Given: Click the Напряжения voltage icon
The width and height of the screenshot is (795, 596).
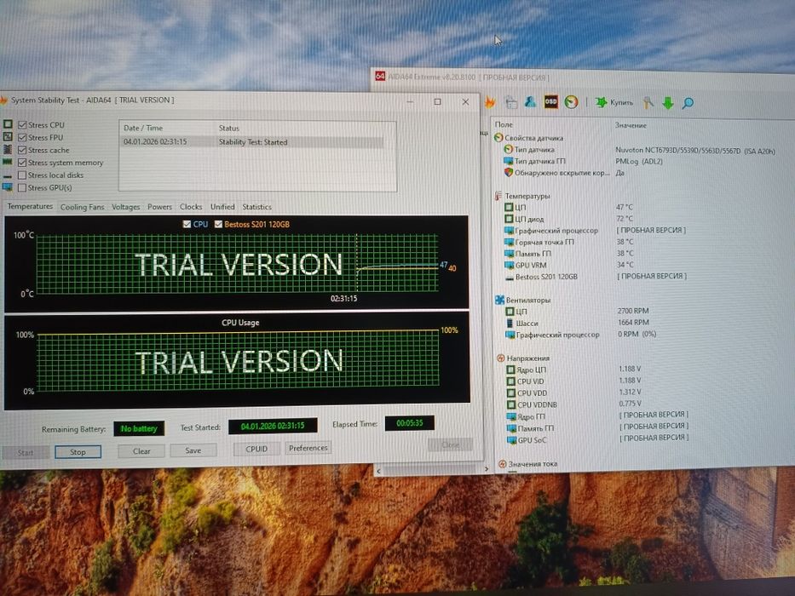Looking at the screenshot, I should (x=500, y=358).
